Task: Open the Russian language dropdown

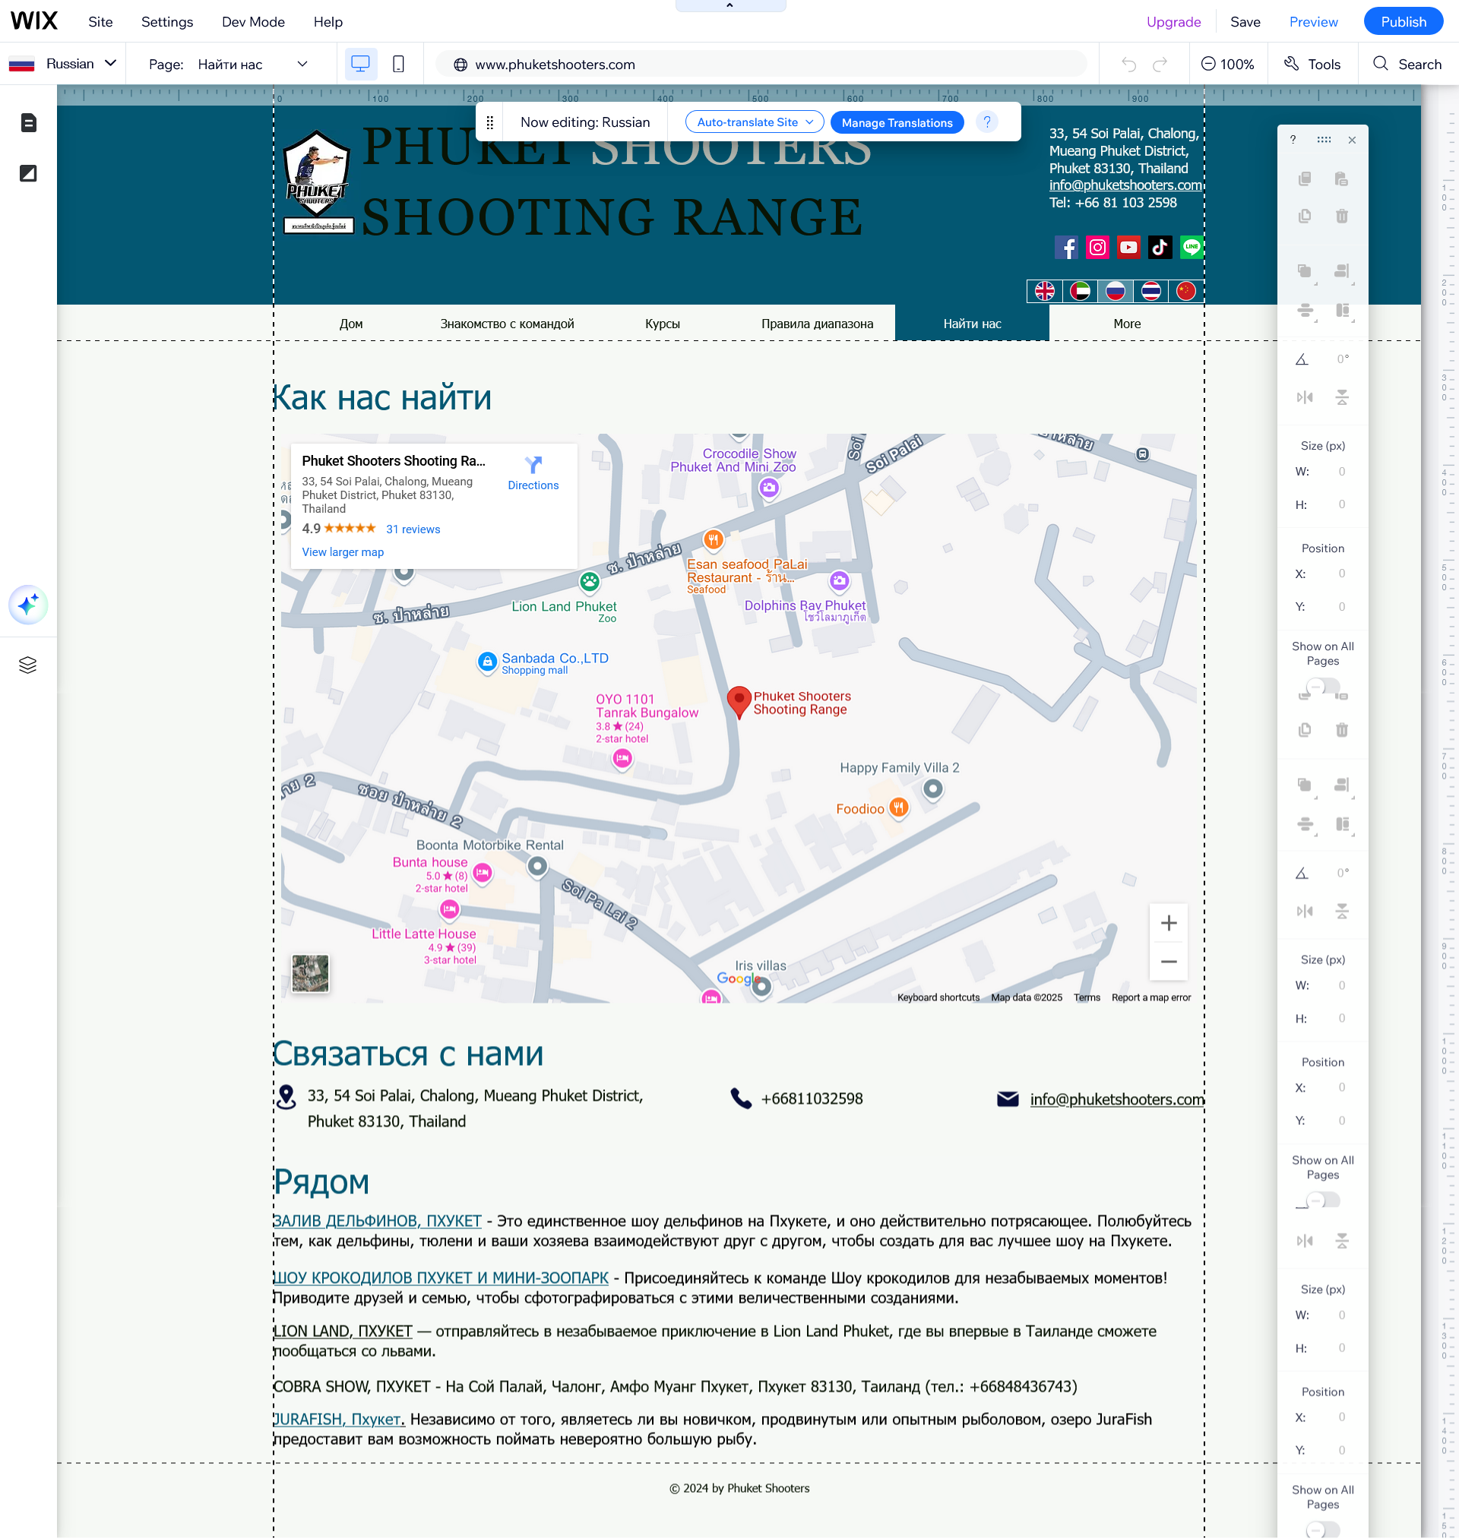Action: (x=64, y=64)
